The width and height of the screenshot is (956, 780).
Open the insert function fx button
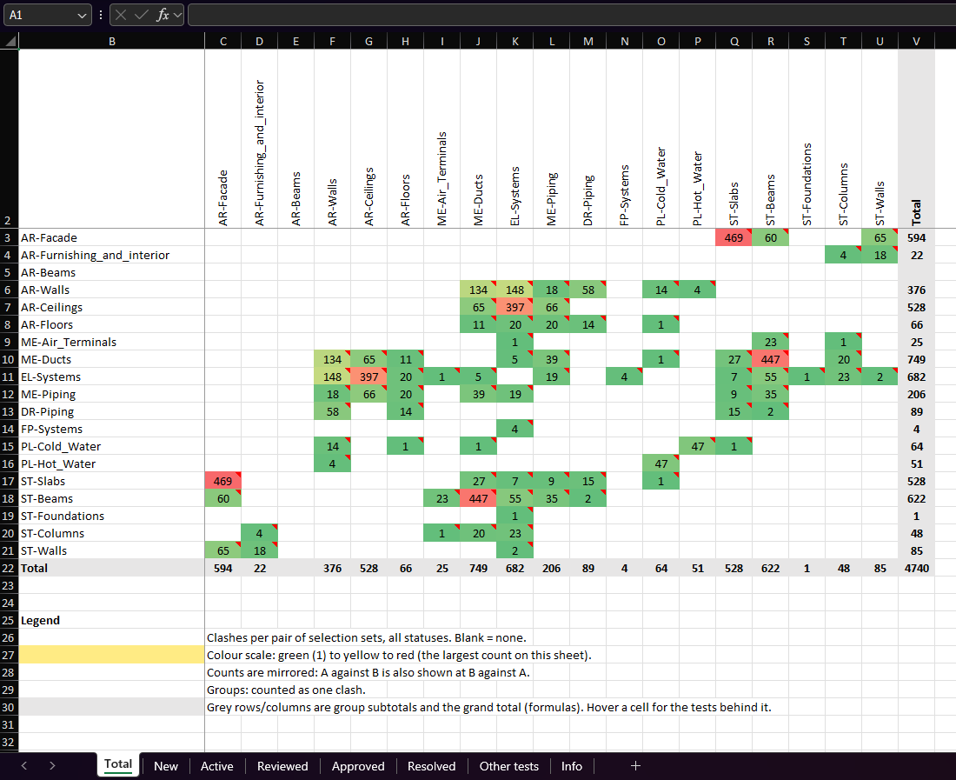(x=163, y=15)
